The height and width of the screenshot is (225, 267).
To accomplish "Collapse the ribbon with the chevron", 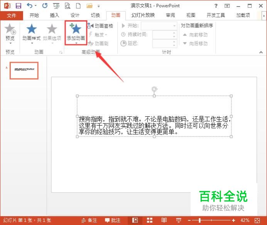I will coord(261,52).
